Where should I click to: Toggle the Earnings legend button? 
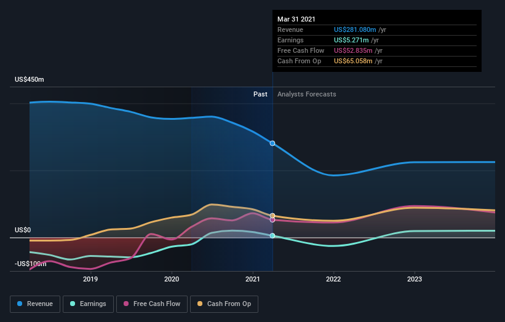click(88, 304)
